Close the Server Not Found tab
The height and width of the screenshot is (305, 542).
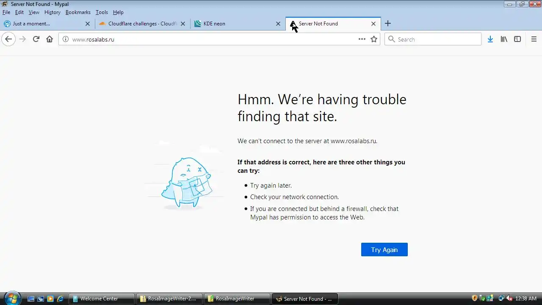[373, 24]
